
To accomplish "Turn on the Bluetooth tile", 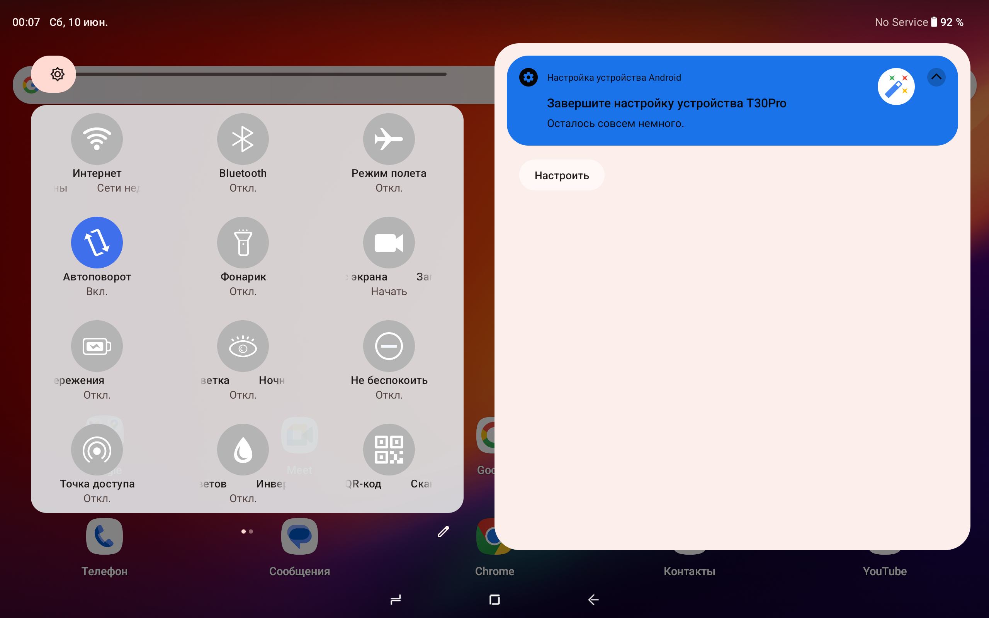I will [x=243, y=139].
